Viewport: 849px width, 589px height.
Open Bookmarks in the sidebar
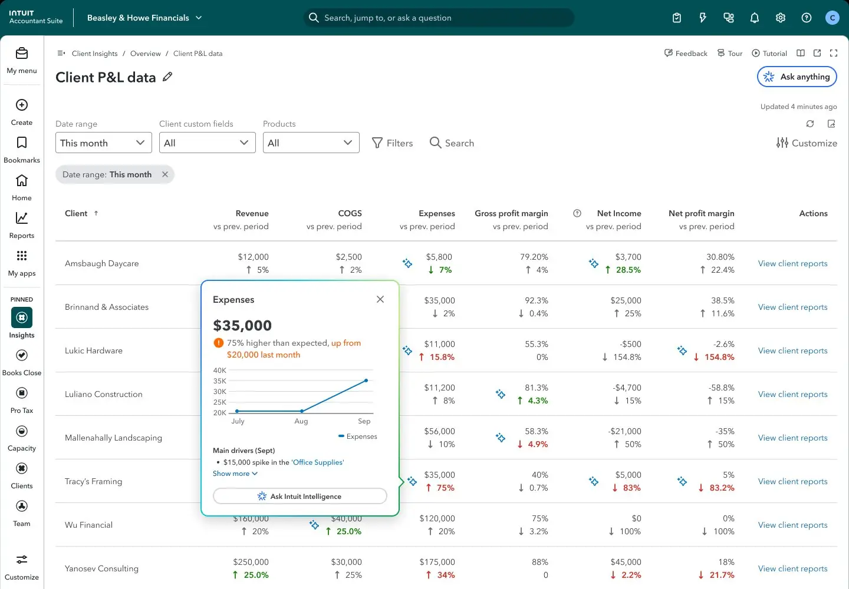[x=22, y=150]
